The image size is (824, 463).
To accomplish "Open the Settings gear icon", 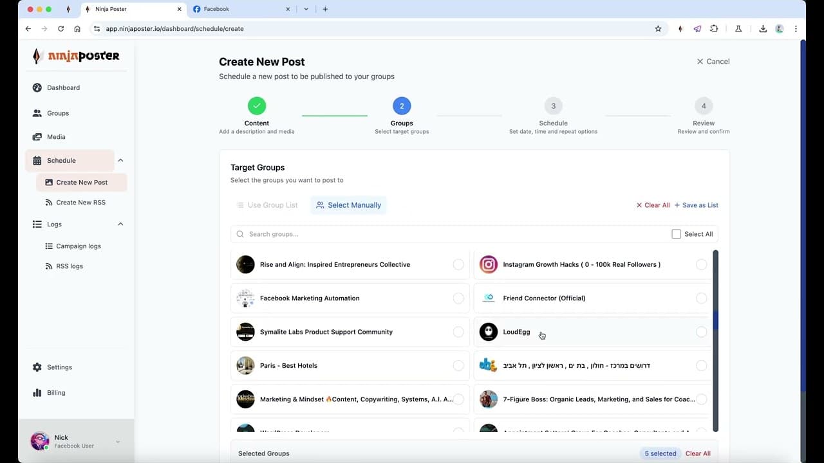I will (37, 367).
